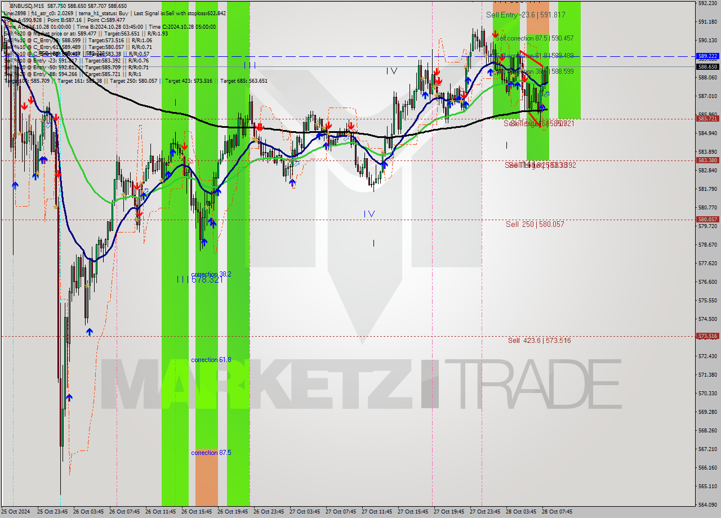Click the 576.600 price axis value
The image size is (721, 518).
(x=707, y=282)
